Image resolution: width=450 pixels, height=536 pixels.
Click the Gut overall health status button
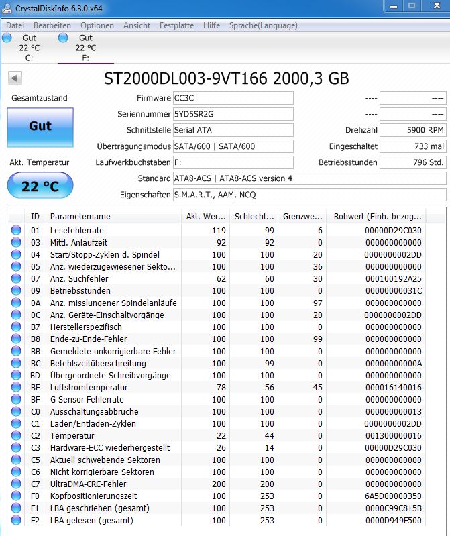pyautogui.click(x=40, y=127)
